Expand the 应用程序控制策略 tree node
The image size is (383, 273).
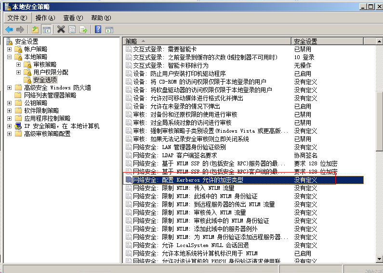[x=9, y=118]
